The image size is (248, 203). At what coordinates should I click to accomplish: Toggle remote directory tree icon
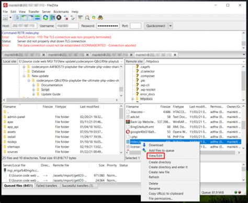(x=31, y=18)
